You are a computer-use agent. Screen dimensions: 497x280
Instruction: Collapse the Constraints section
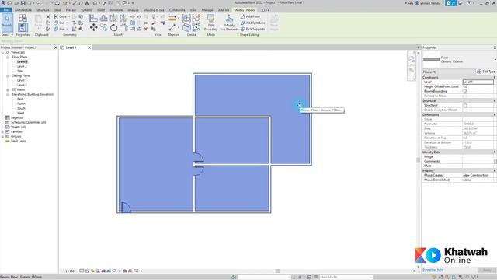point(495,78)
